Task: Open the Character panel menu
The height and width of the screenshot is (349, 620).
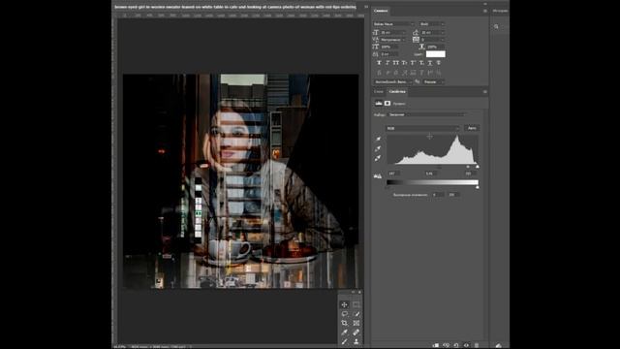Action: tap(484, 11)
